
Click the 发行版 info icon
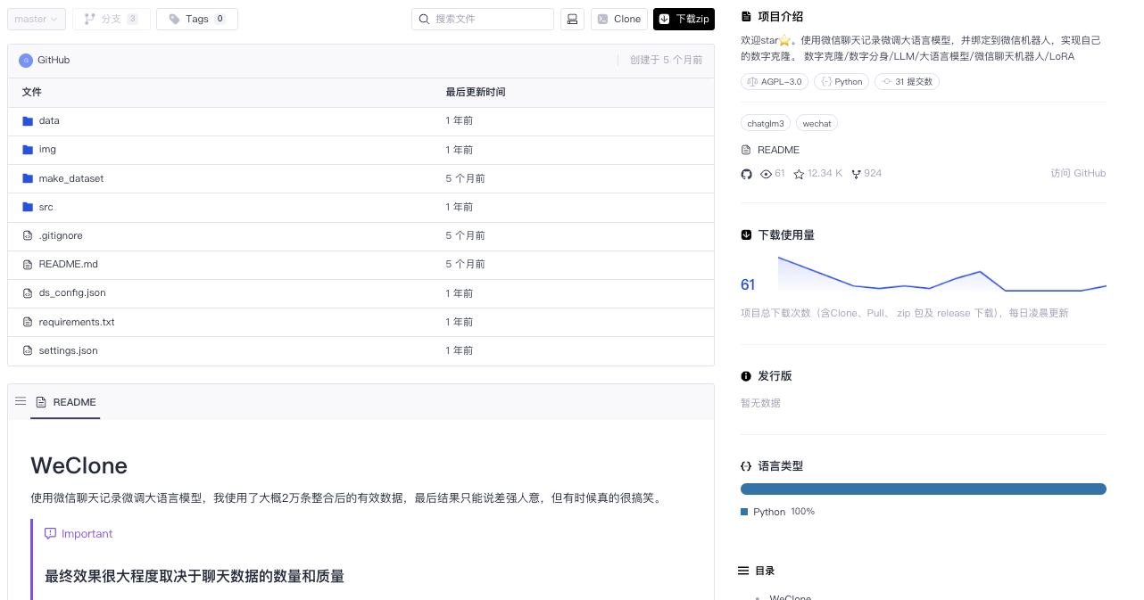[746, 375]
